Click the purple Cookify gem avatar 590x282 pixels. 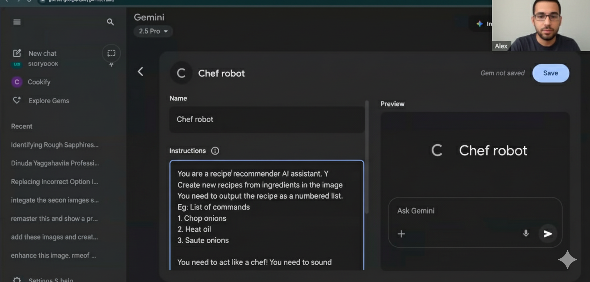[x=16, y=82]
